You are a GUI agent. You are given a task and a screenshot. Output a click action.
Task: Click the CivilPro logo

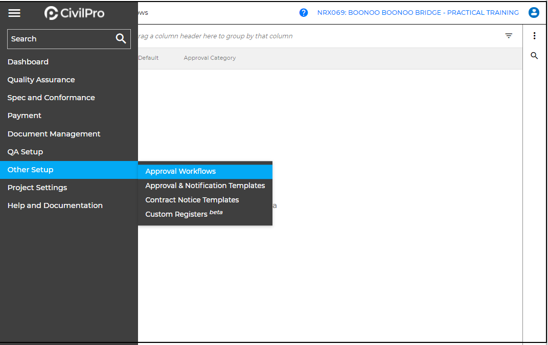pos(75,13)
